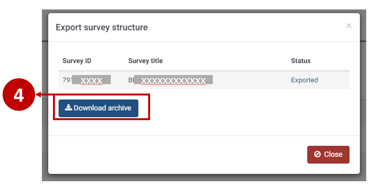Click the × icon in the dialog corner
This screenshot has width=374, height=190.
click(349, 26)
